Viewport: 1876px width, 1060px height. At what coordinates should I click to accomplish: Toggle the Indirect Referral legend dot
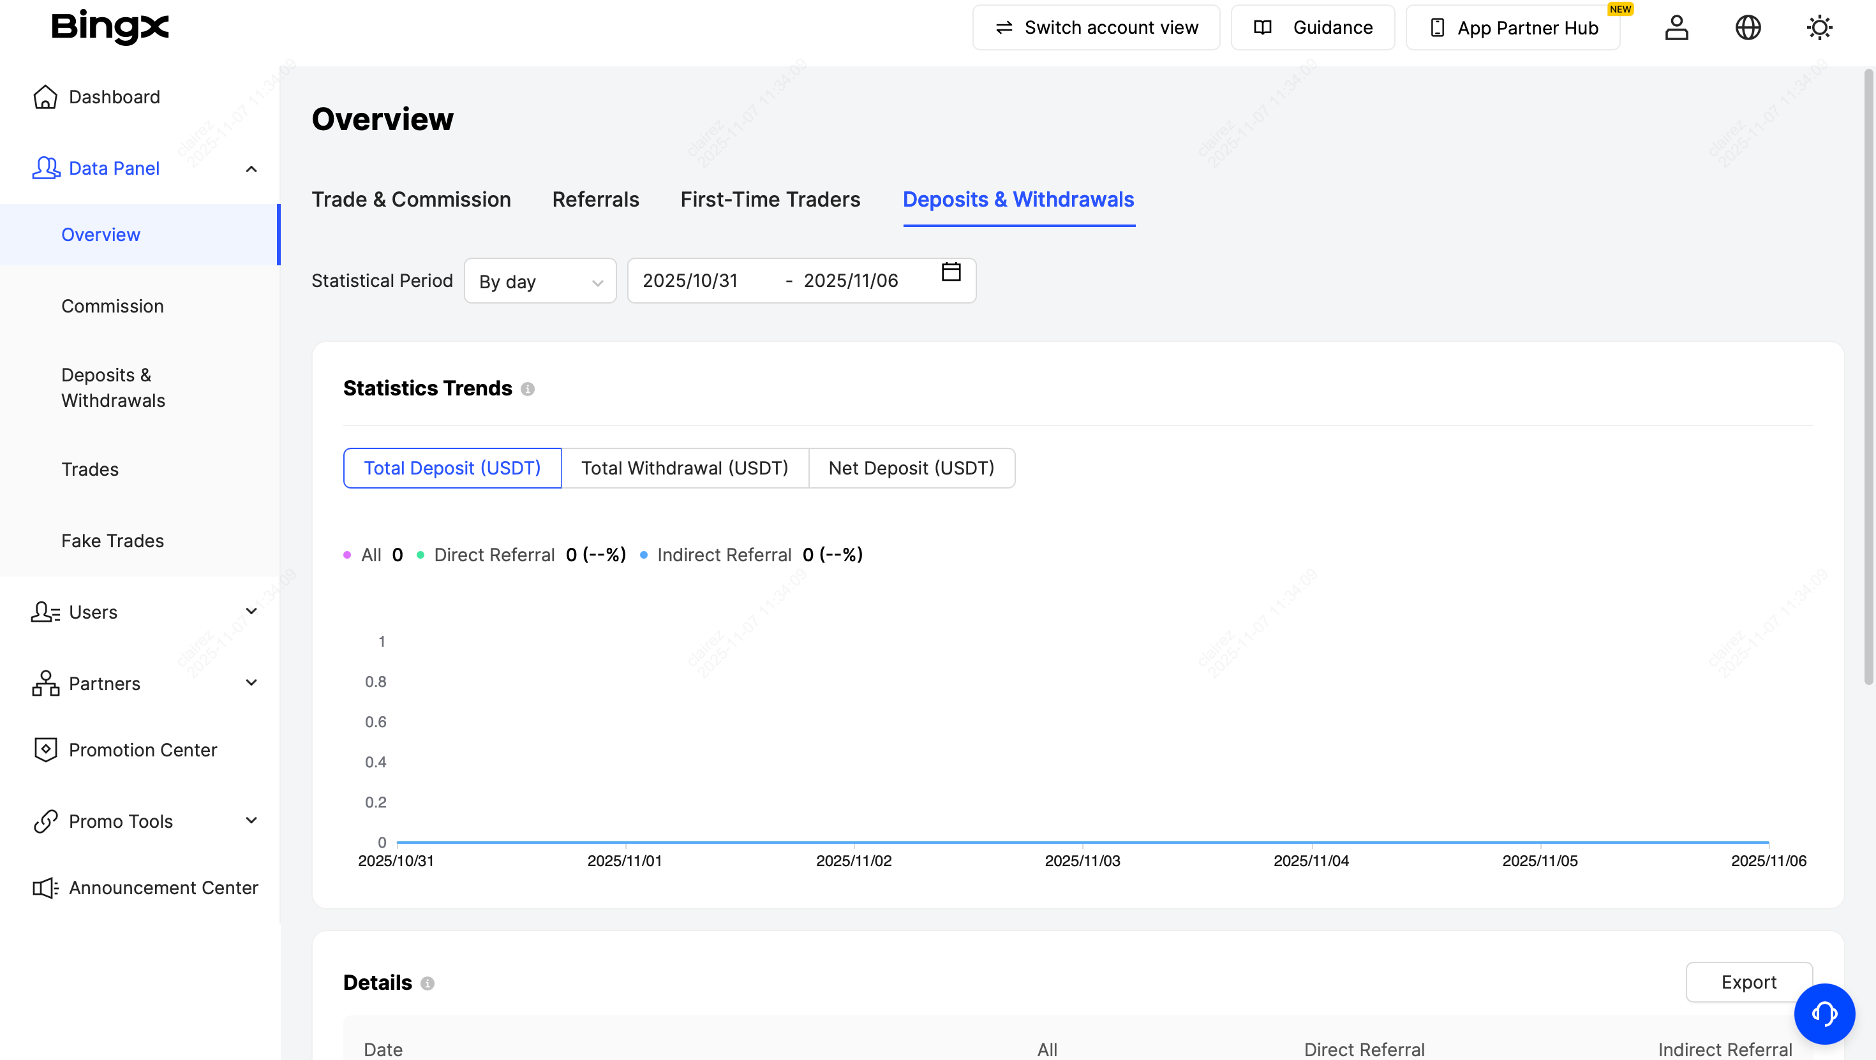click(644, 555)
